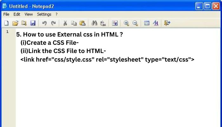
Task: Open a file using the folder icon
Action: 15,23
